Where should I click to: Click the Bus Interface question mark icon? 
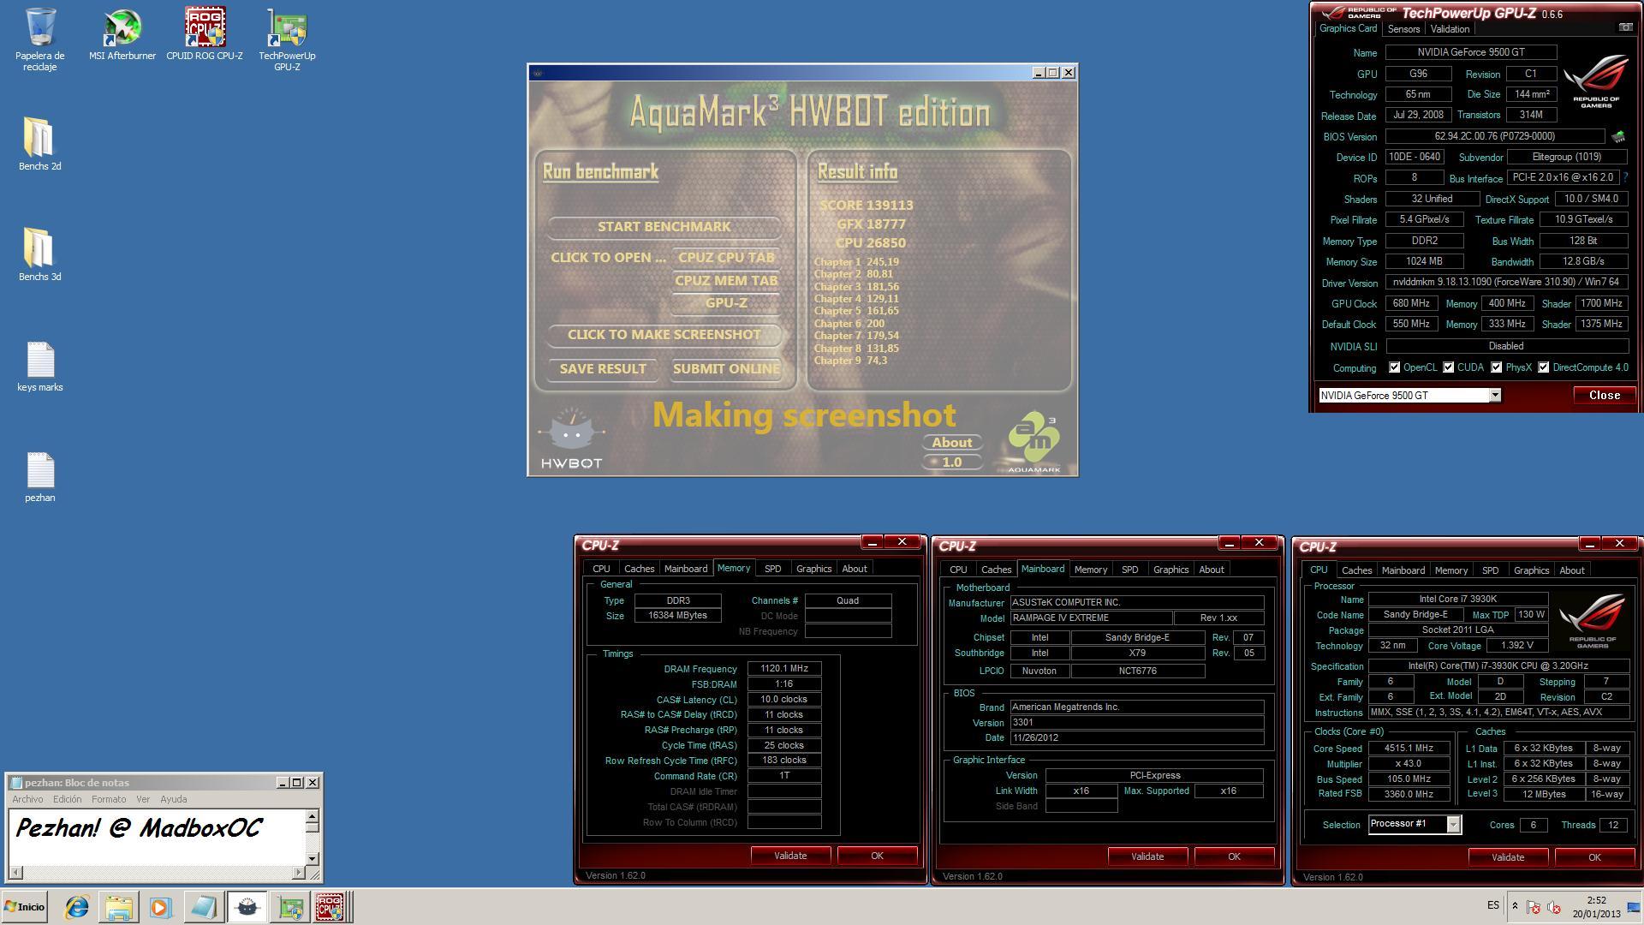click(1625, 177)
